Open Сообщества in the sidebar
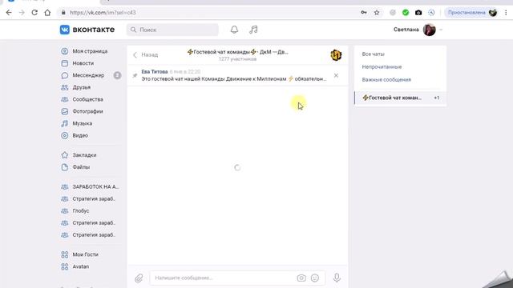 pyautogui.click(x=82, y=99)
